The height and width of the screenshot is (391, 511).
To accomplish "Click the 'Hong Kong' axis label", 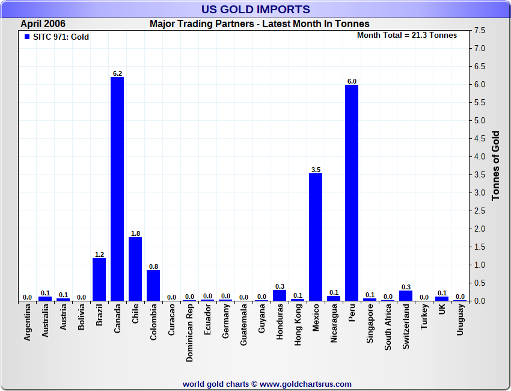I will point(298,325).
